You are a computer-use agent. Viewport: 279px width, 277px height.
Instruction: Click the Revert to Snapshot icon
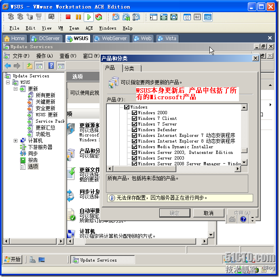click(x=126, y=17)
